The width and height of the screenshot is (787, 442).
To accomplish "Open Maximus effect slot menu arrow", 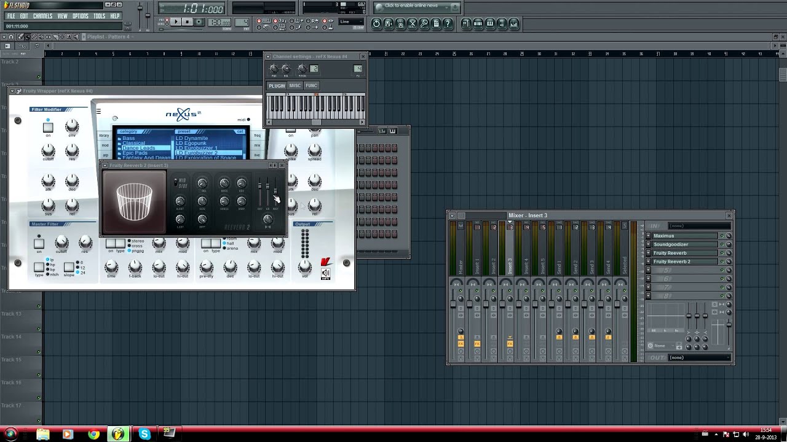I will [x=648, y=236].
